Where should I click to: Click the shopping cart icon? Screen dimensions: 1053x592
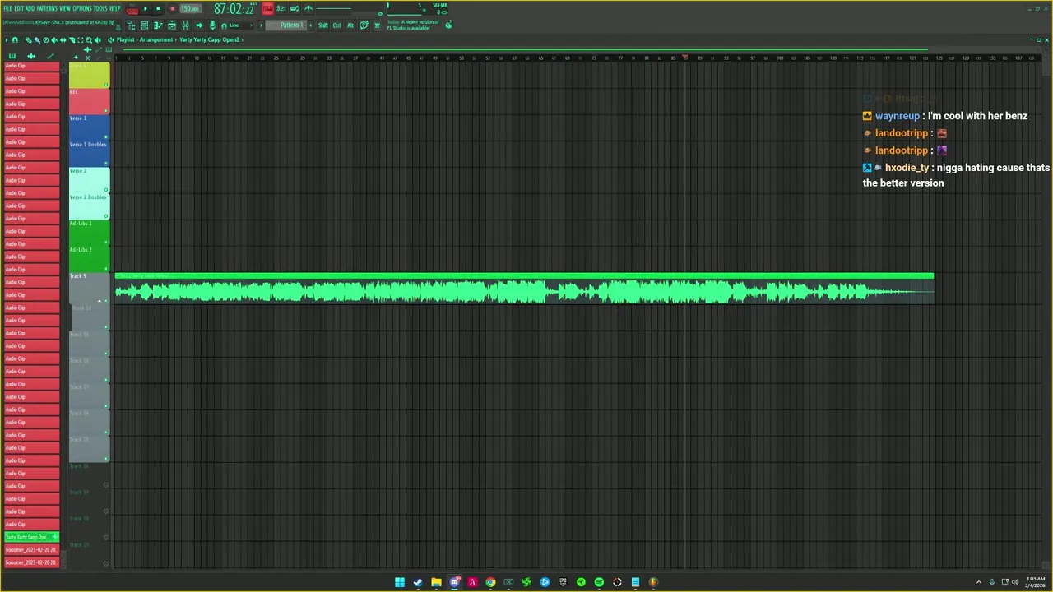[x=377, y=25]
